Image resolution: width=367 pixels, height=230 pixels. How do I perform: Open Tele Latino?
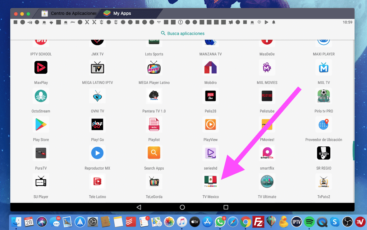click(x=97, y=182)
